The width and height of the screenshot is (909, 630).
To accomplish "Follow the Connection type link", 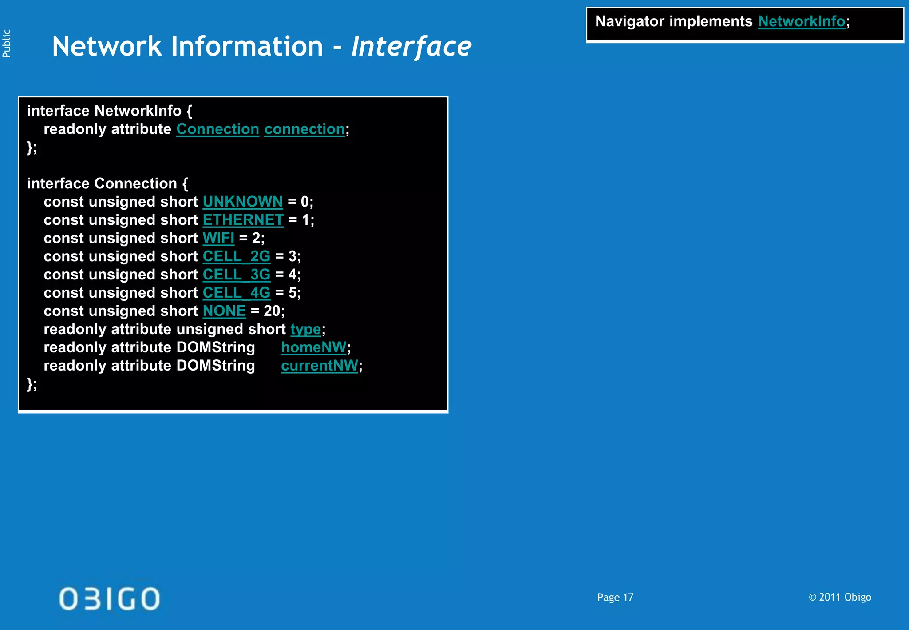I will (x=218, y=129).
